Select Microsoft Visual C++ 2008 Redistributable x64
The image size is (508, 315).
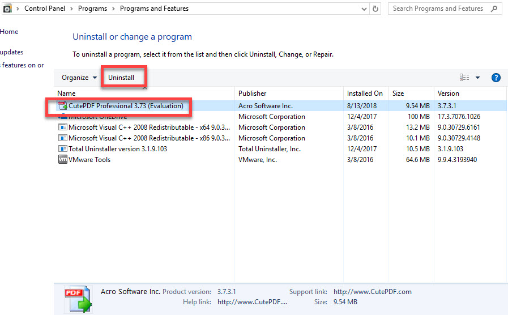point(150,127)
